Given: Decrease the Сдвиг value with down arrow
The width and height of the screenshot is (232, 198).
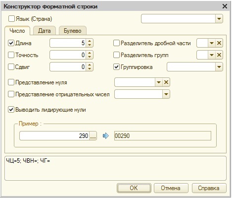Looking at the screenshot, I should (90, 69).
